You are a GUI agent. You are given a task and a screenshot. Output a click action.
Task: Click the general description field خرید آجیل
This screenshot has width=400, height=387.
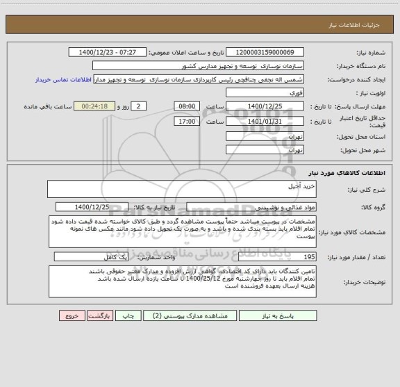[182, 189]
